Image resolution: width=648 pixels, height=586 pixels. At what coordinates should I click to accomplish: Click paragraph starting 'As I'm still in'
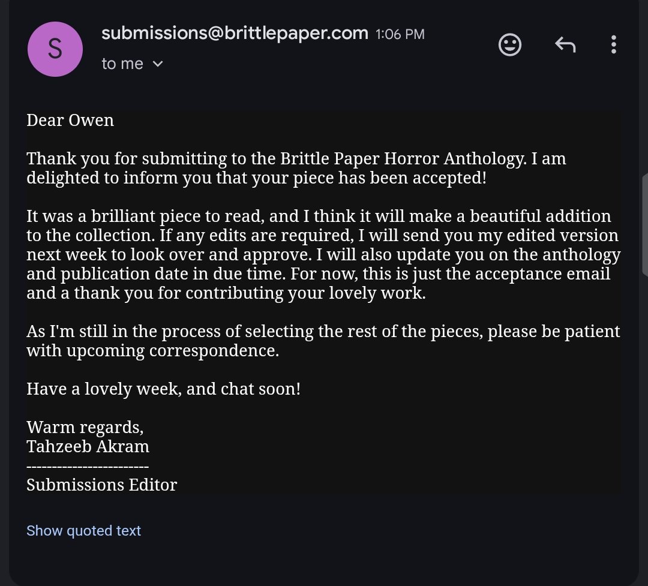tap(323, 341)
